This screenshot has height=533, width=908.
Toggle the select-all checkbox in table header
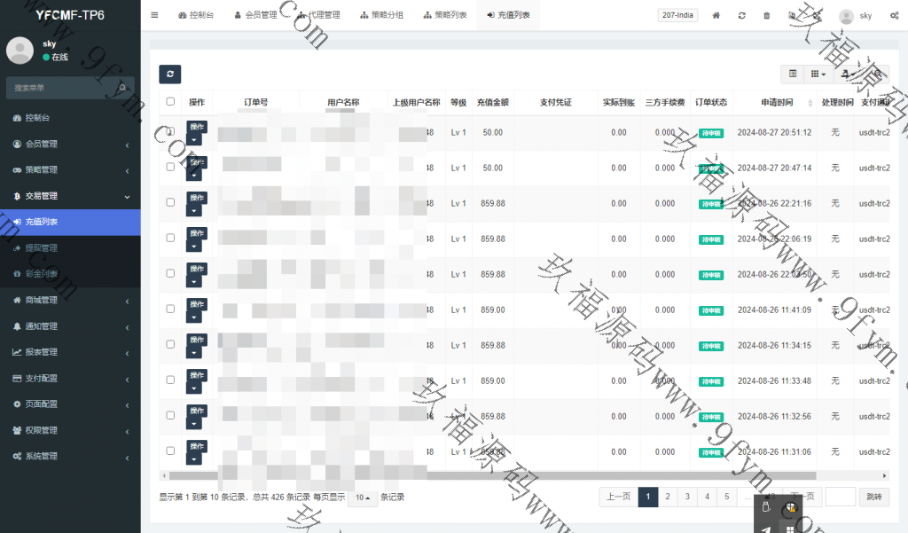(x=170, y=102)
